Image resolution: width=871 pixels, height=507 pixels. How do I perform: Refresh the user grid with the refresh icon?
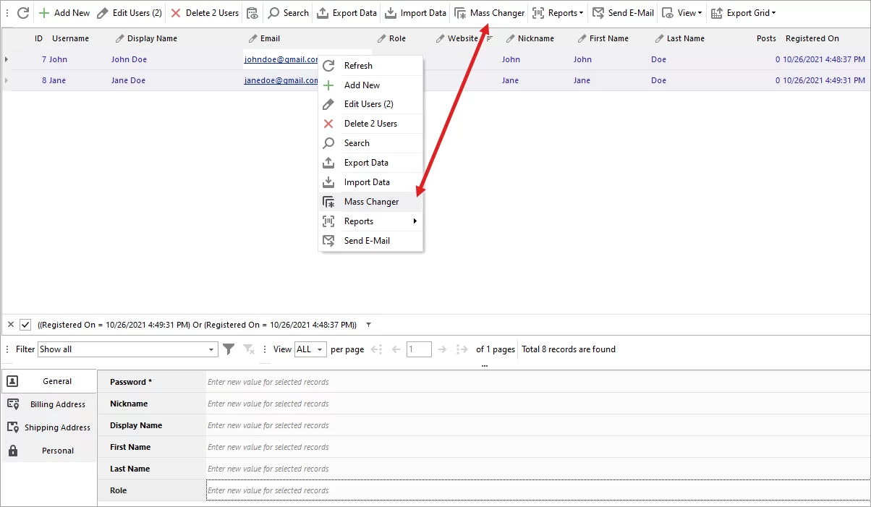click(22, 12)
